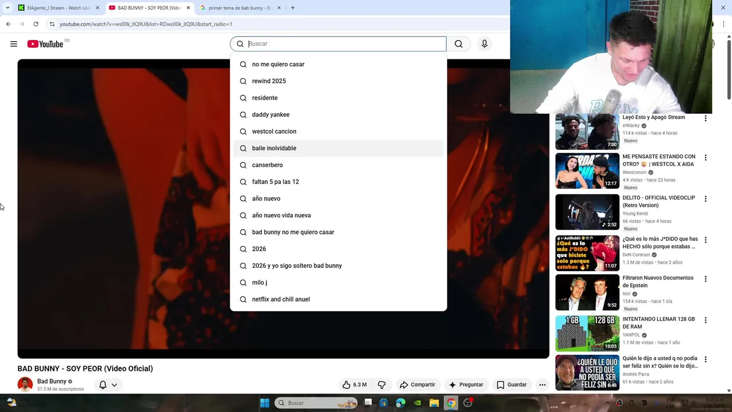Click the browser forward arrow

(22, 24)
